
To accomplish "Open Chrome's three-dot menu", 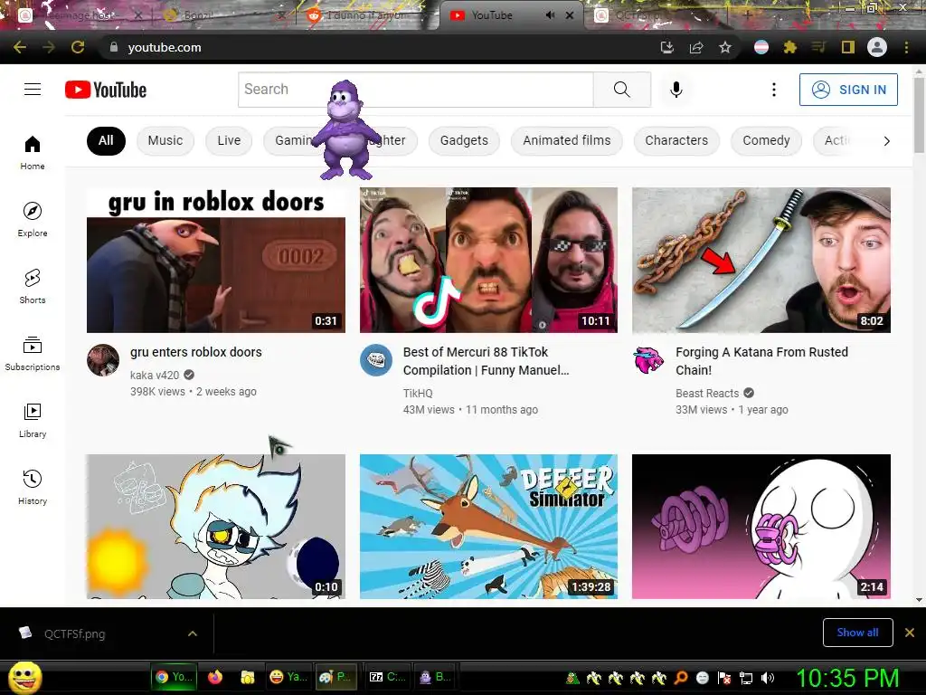I will tap(906, 47).
